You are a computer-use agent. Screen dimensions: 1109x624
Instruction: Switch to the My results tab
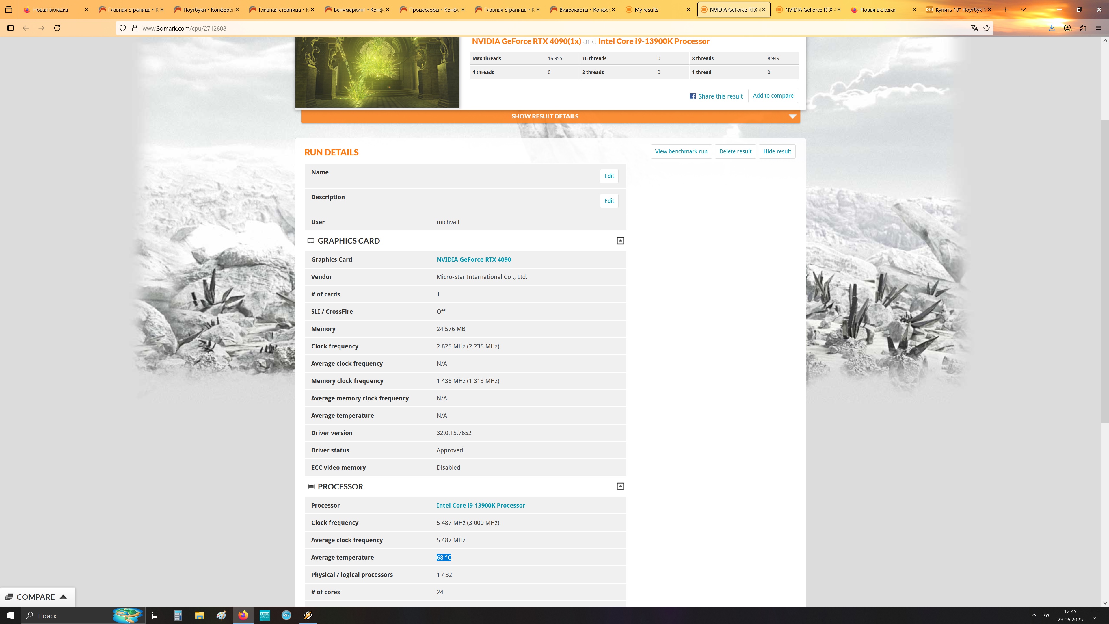tap(646, 10)
